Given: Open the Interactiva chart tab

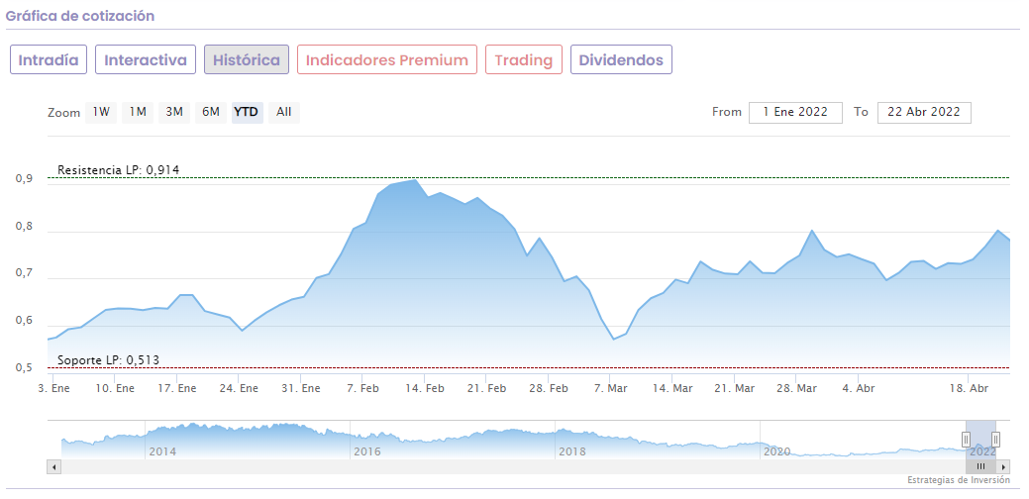Looking at the screenshot, I should (x=146, y=59).
